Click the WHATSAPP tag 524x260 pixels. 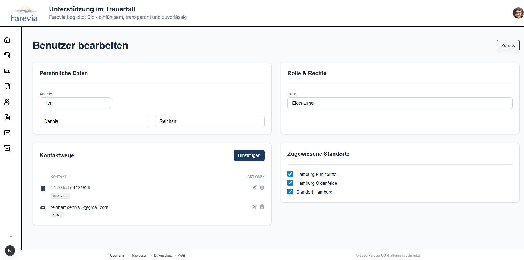click(60, 196)
